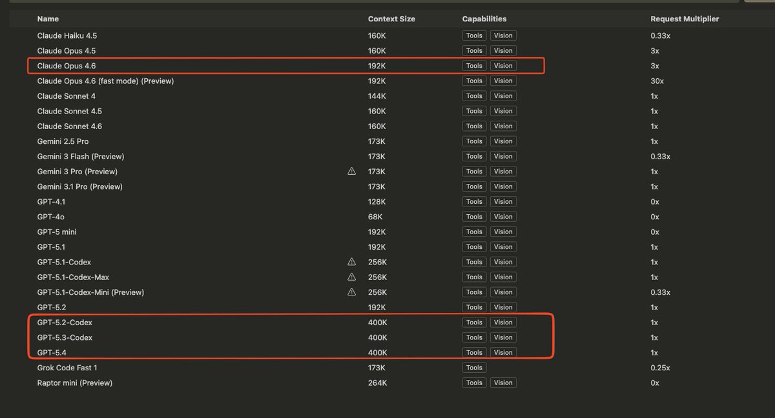Screen dimensions: 775x418
Task: Click the Vision badge in the Claude Opus 4.6 row
Action: pos(503,66)
